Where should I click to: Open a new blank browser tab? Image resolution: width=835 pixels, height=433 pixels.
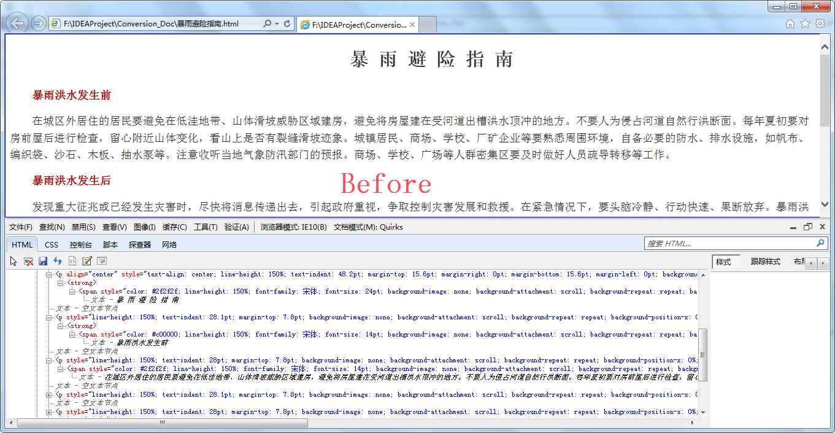[x=428, y=25]
